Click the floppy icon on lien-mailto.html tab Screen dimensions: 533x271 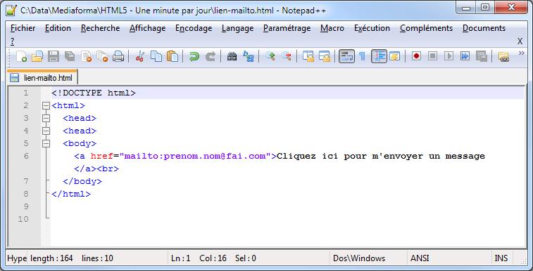(14, 78)
